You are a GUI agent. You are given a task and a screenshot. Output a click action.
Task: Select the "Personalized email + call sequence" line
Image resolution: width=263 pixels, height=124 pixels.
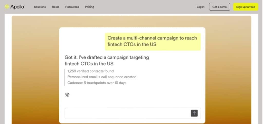pyautogui.click(x=102, y=77)
